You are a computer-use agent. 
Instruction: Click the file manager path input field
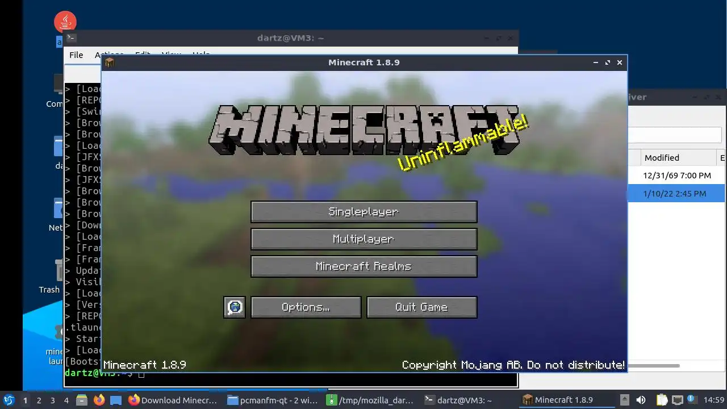[674, 135]
